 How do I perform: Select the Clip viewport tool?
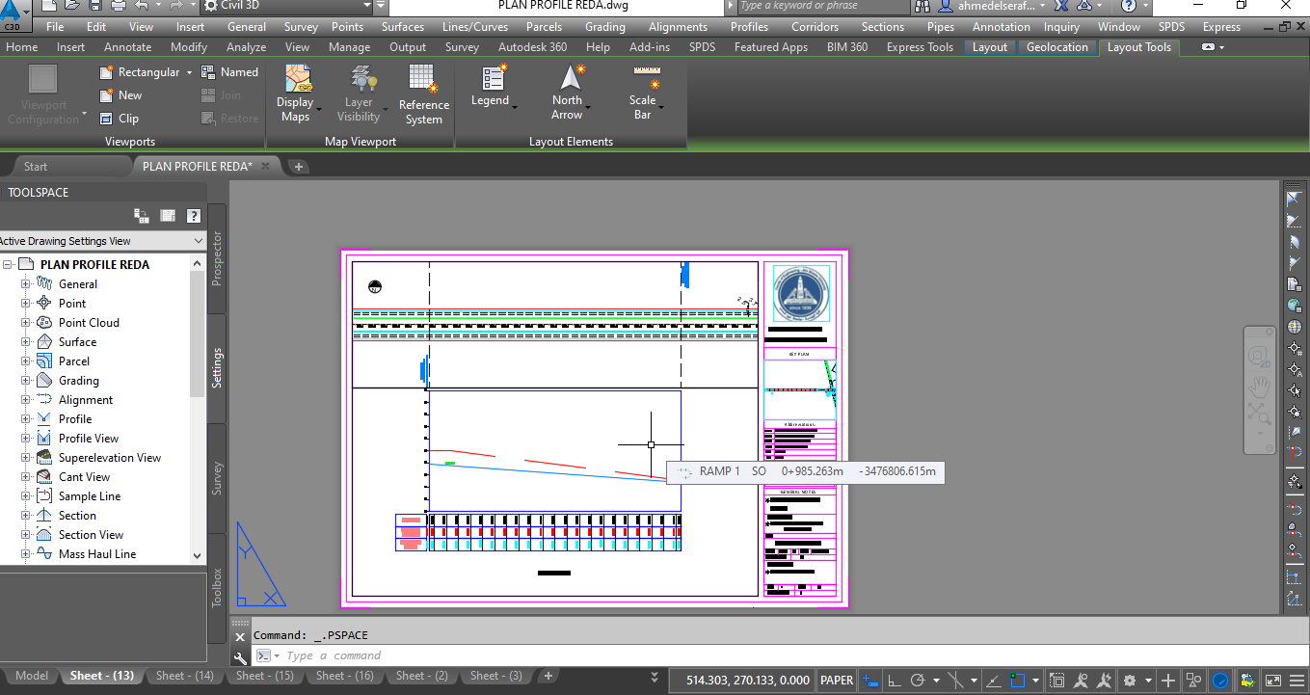[x=120, y=119]
